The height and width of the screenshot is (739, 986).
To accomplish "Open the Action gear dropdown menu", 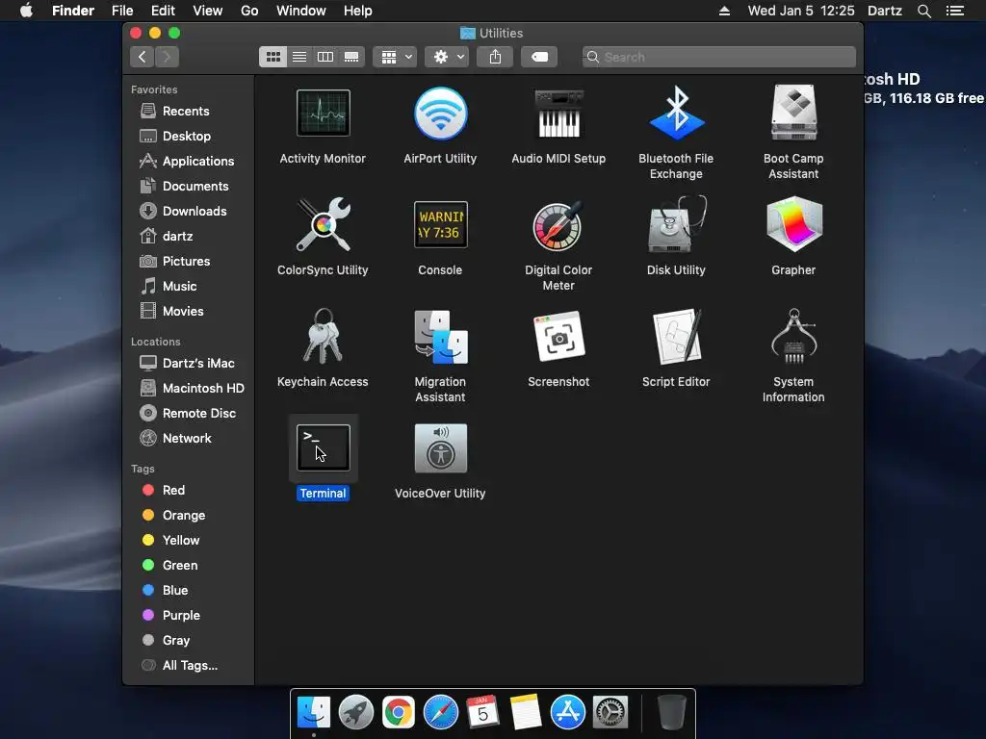I will click(x=447, y=57).
